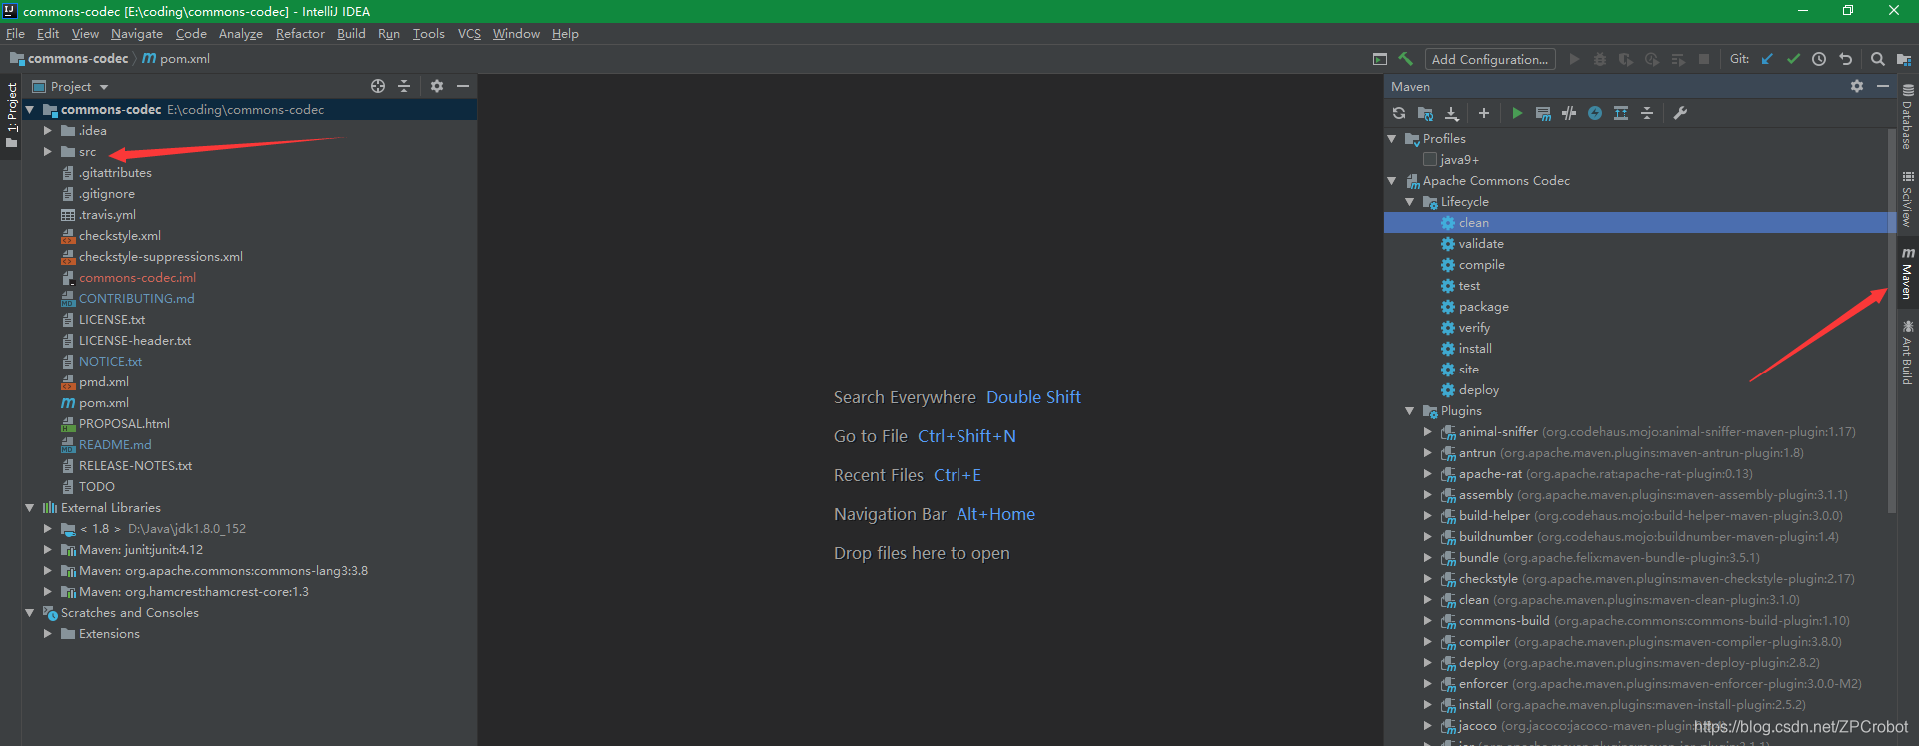
Task: Toggle Skip Tests mode in Maven toolbar
Action: click(x=1595, y=113)
